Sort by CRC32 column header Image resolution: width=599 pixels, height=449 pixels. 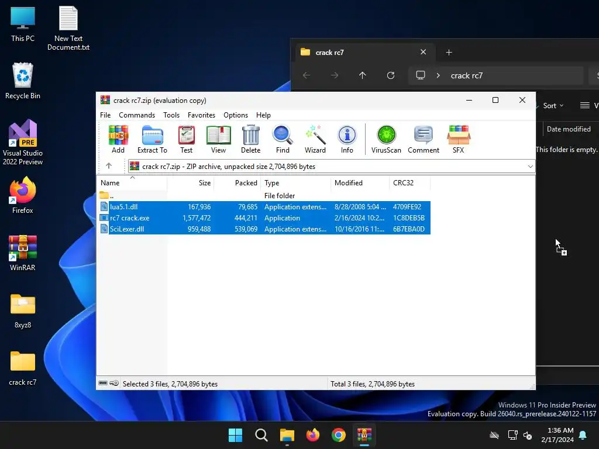point(410,183)
